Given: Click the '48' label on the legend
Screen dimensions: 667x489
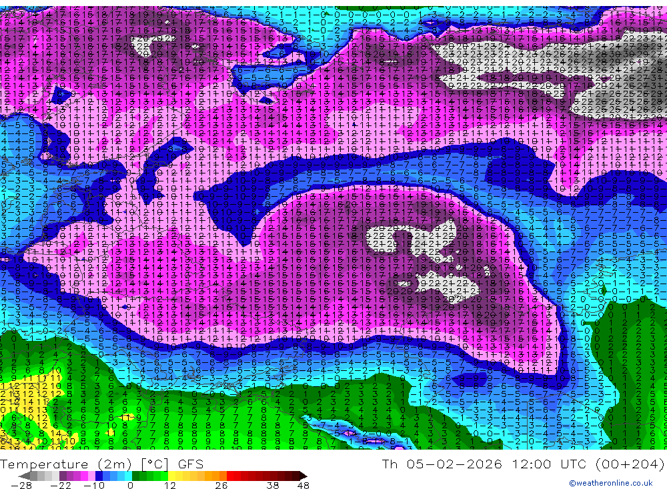Looking at the screenshot, I should 303,485.
